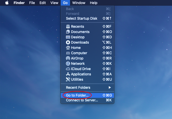Click the ⇧⌘G shortcut text
Image resolution: width=172 pixels, height=119 pixels.
coord(107,95)
